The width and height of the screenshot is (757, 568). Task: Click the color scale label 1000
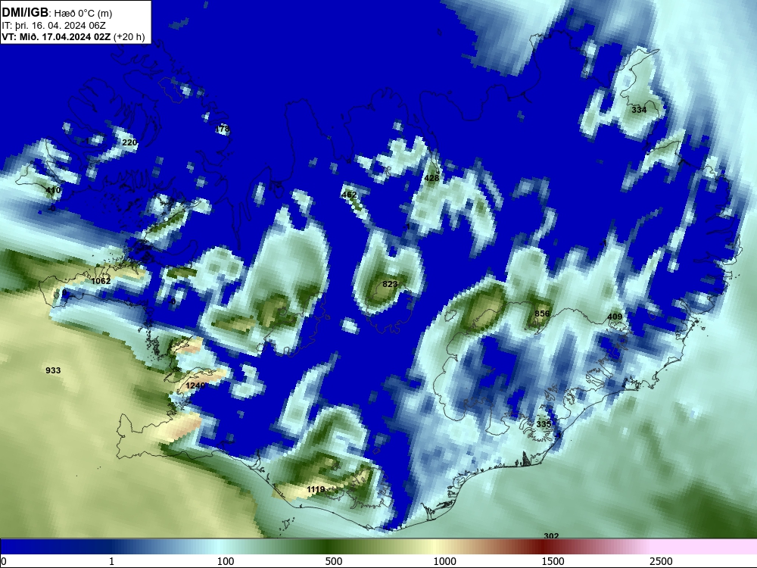(x=444, y=561)
